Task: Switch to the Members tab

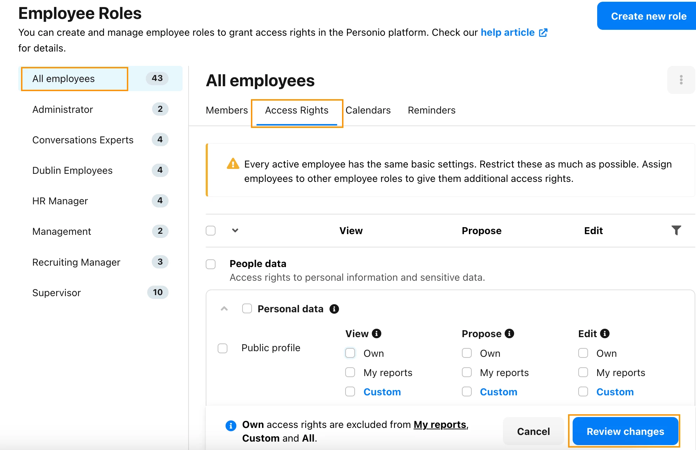Action: 227,110
